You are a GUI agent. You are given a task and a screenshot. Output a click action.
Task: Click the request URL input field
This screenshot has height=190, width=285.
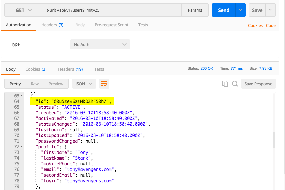[x=112, y=10]
